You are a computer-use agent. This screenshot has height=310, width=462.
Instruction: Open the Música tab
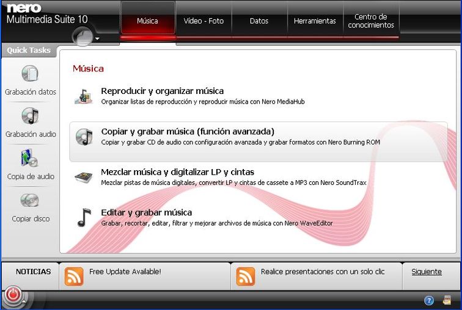click(x=148, y=21)
